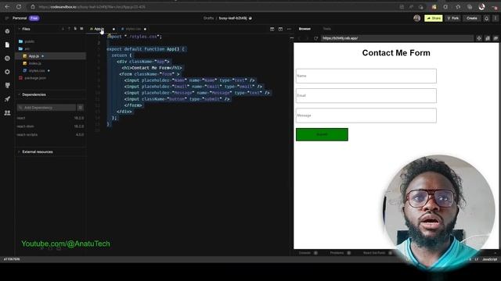
Task: Click the browser reload button
Action: pos(19,7)
